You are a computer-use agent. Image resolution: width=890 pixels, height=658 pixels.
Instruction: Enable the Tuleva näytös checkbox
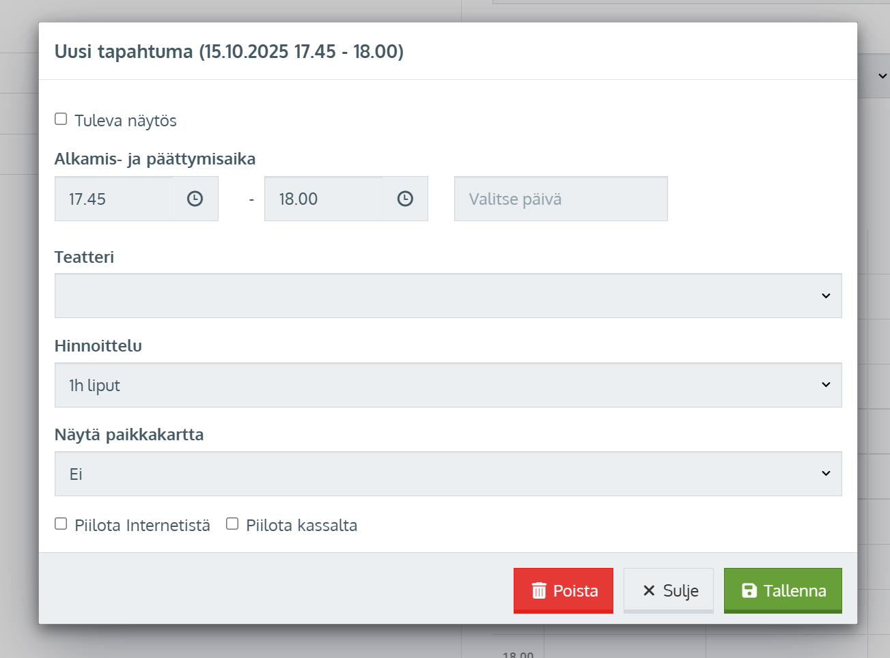pyautogui.click(x=61, y=119)
